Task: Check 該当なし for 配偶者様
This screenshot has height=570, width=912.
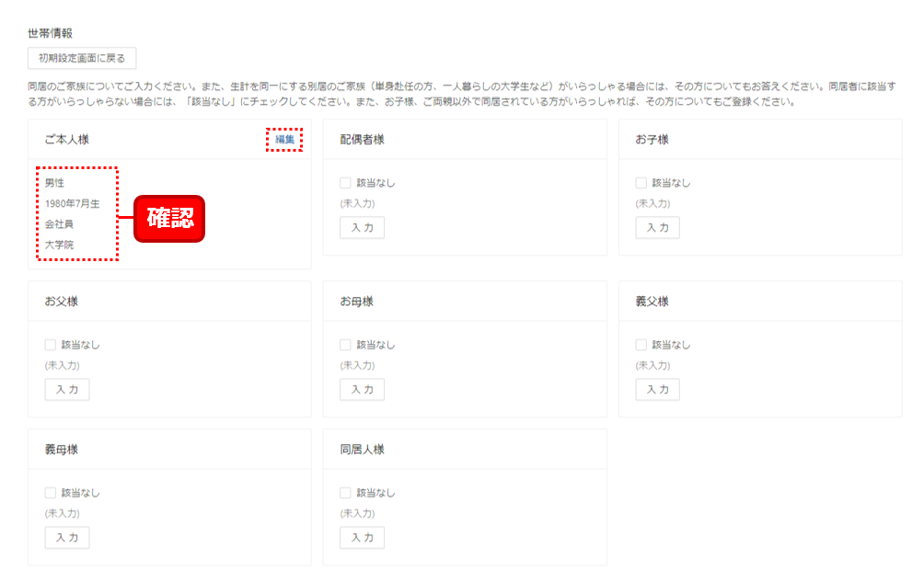Action: [345, 181]
